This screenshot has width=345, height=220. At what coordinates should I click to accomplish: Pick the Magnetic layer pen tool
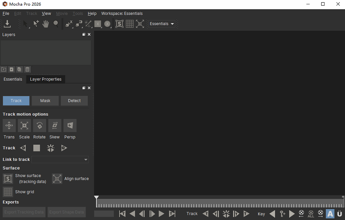coord(79,24)
